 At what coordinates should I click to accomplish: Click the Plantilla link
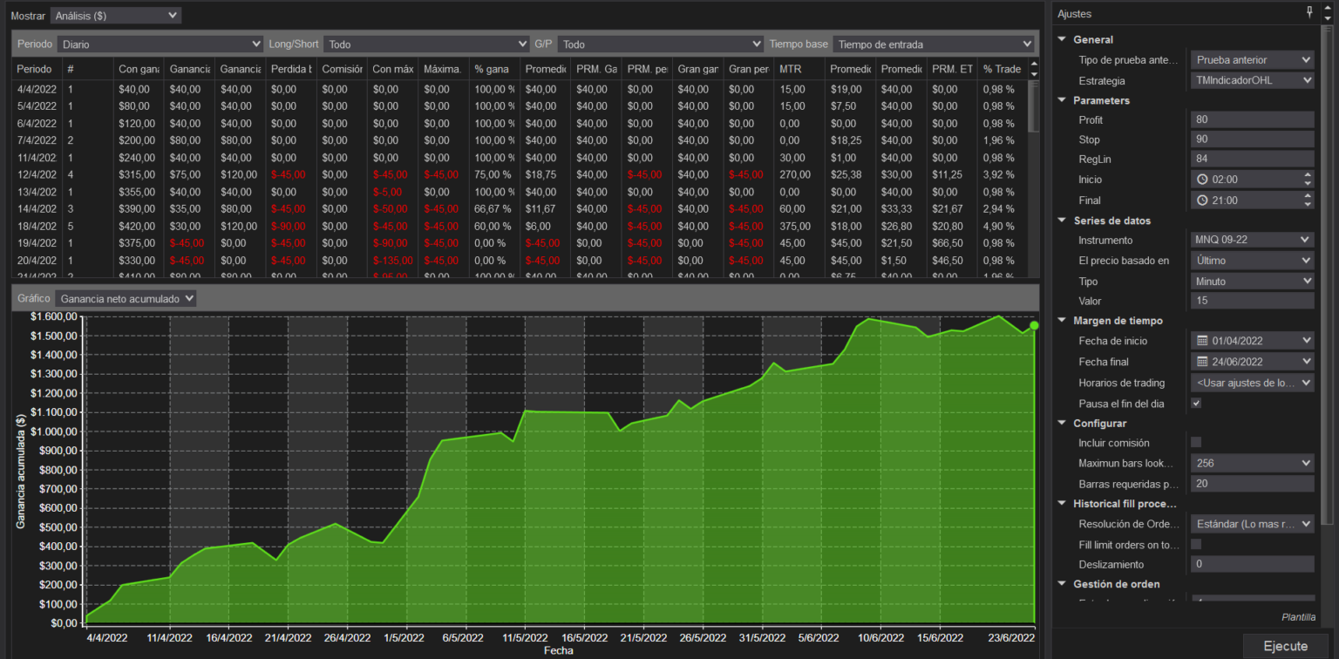(1298, 616)
